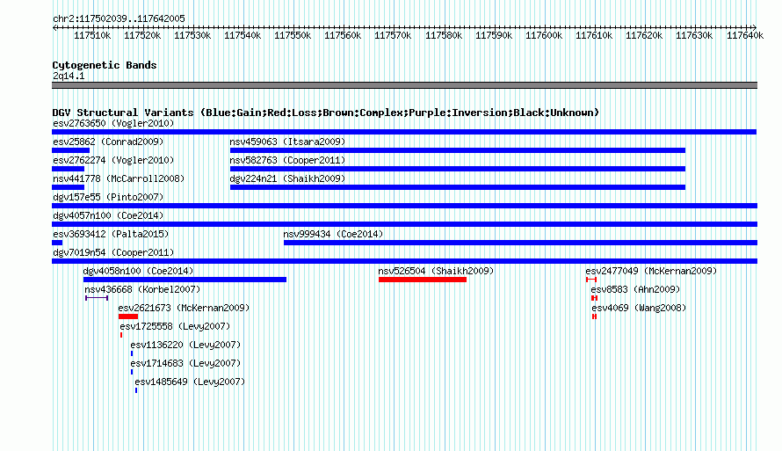Open dgv4057n100 (Coe2014) label
The image size is (782, 451).
pyautogui.click(x=108, y=215)
